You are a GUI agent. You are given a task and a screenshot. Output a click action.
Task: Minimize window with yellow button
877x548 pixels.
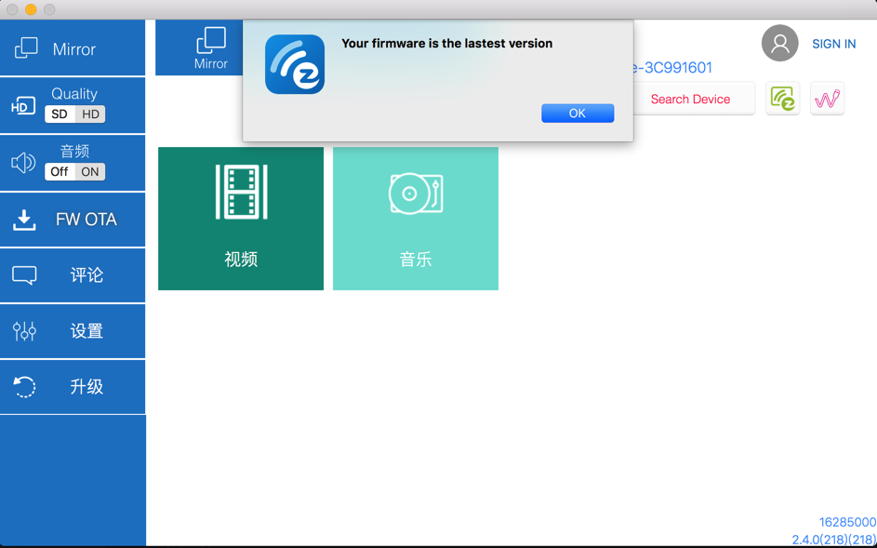pyautogui.click(x=31, y=9)
